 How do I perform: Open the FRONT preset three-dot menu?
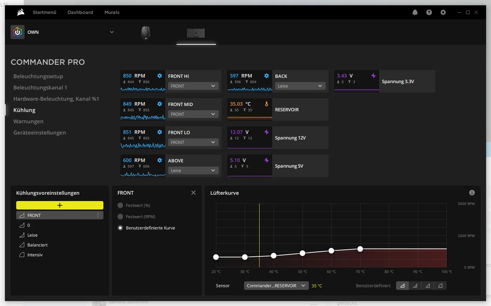tap(98, 215)
